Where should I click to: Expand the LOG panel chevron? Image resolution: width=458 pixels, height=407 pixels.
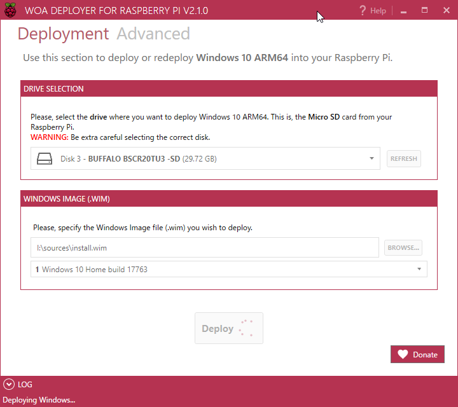pyautogui.click(x=9, y=384)
